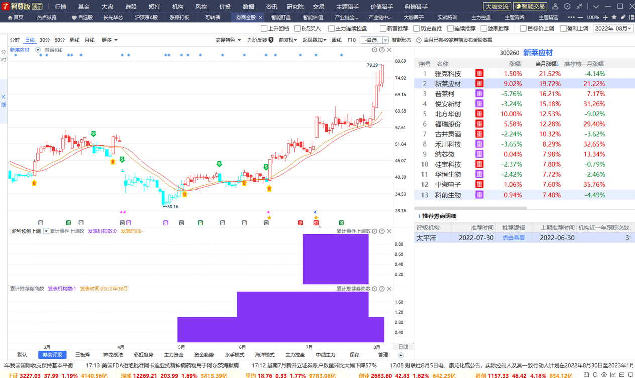Toggle the 独家推荐 checkbox
635x378 pixels.
pyautogui.click(x=484, y=29)
